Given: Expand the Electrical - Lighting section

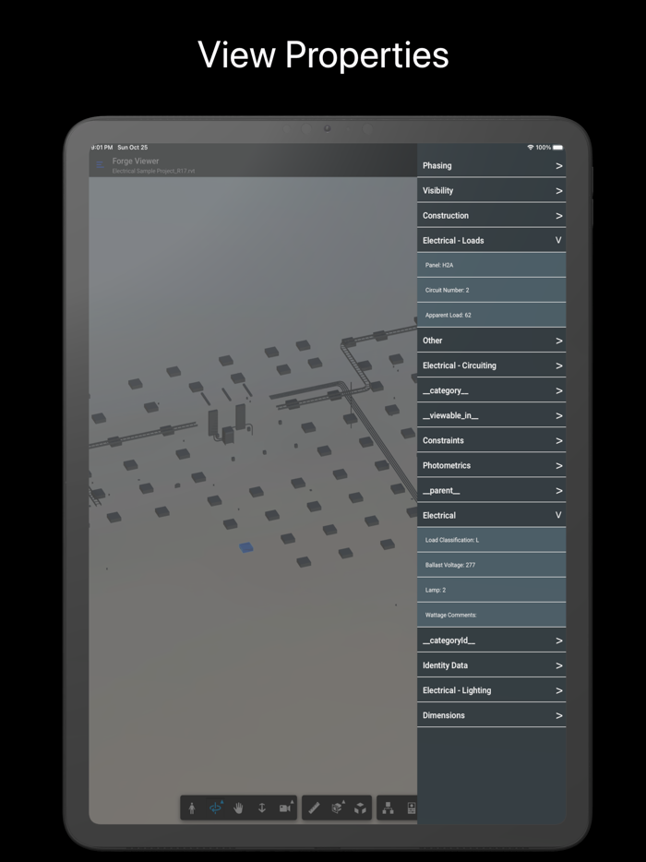Looking at the screenshot, I should tap(492, 690).
